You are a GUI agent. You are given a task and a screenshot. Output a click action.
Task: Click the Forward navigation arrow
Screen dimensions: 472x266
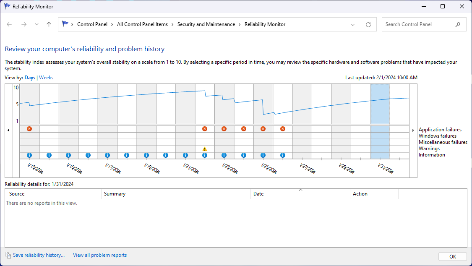[24, 24]
